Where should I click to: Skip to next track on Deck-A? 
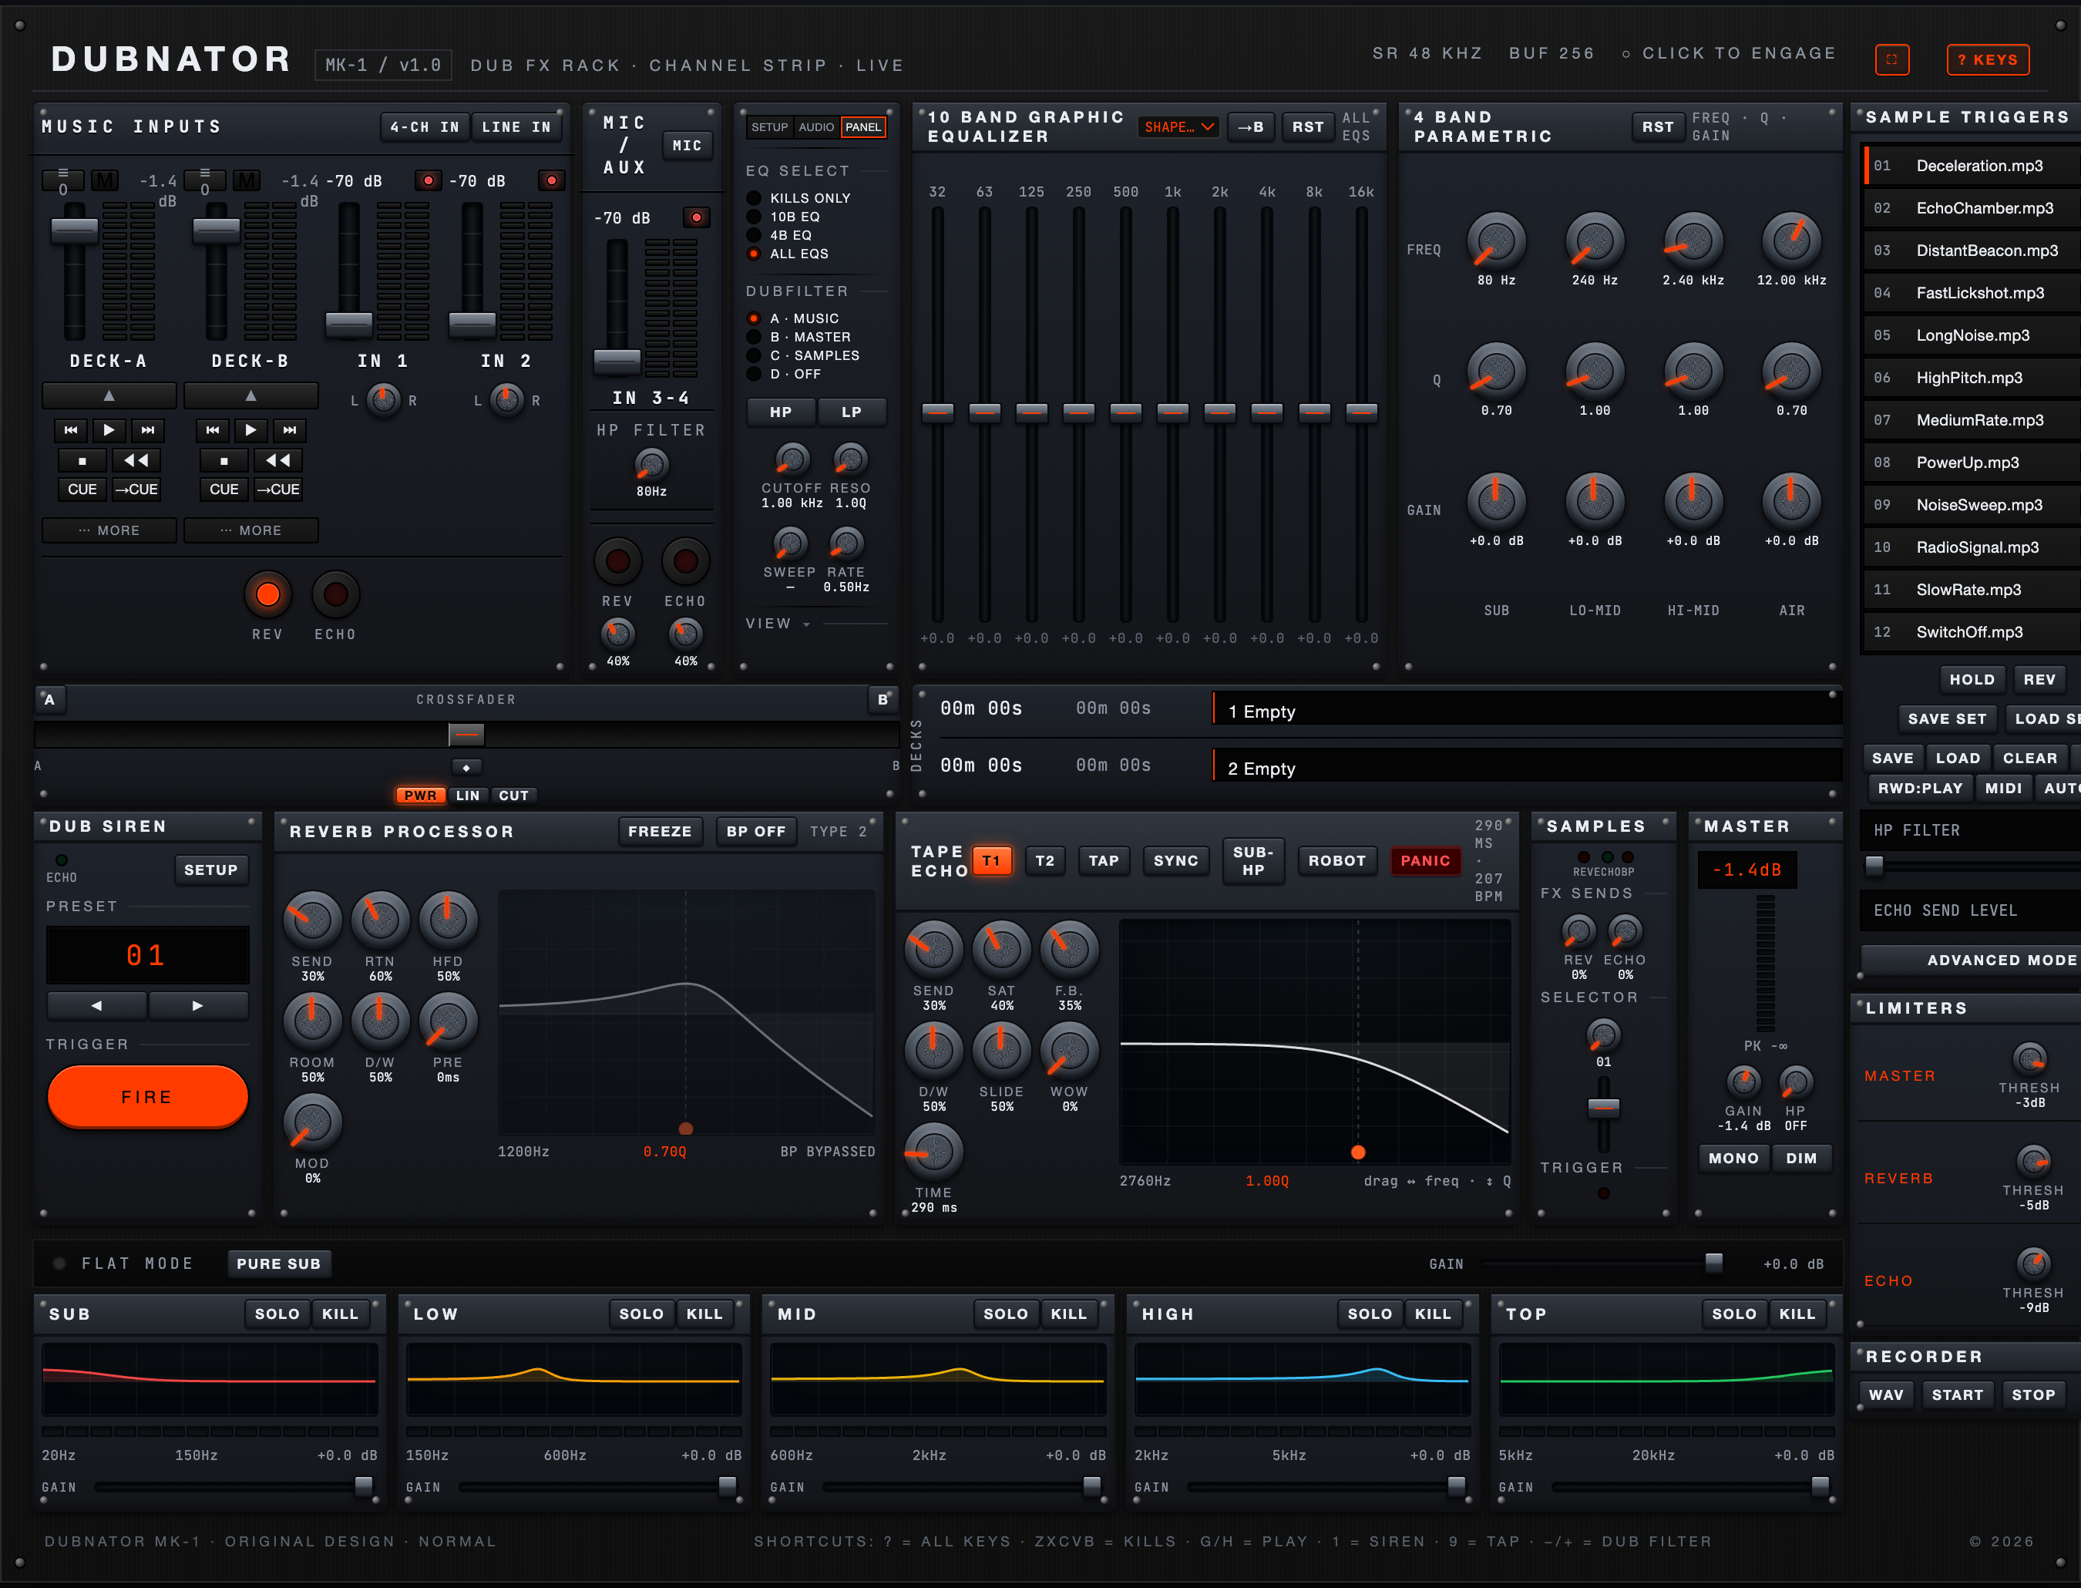[147, 430]
